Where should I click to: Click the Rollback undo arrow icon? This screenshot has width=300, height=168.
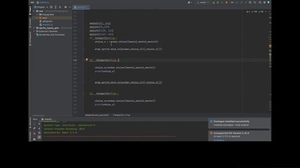click(255, 2)
